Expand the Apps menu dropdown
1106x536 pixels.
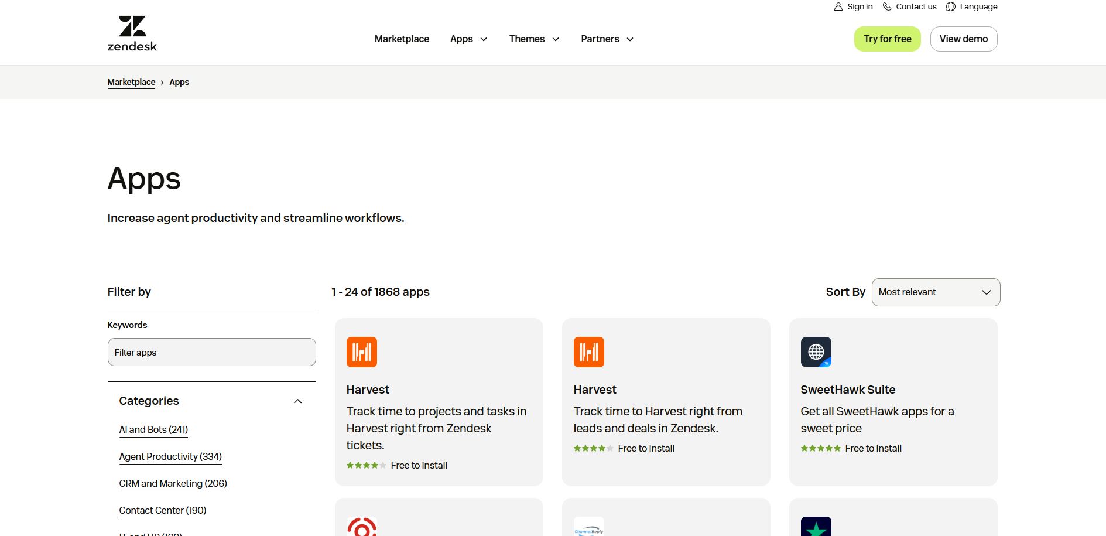pyautogui.click(x=468, y=39)
